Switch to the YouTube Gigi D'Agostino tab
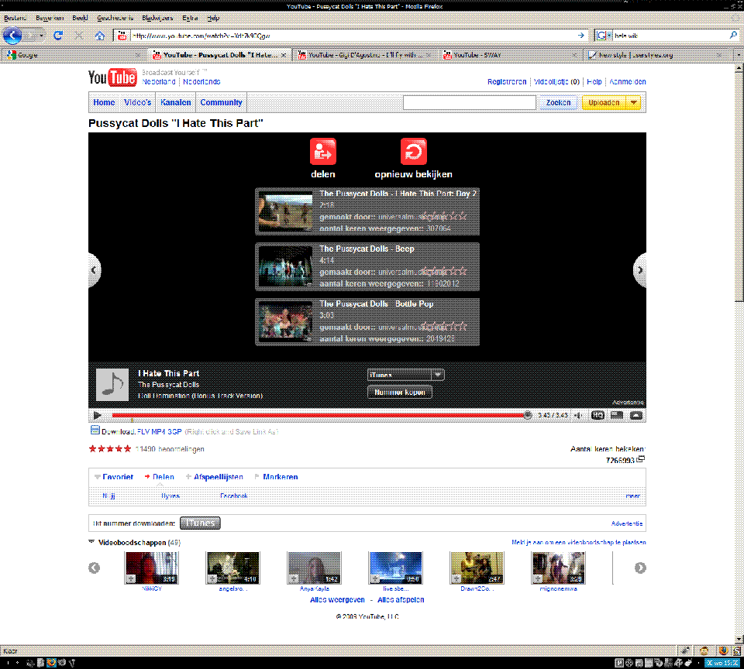 tap(364, 55)
